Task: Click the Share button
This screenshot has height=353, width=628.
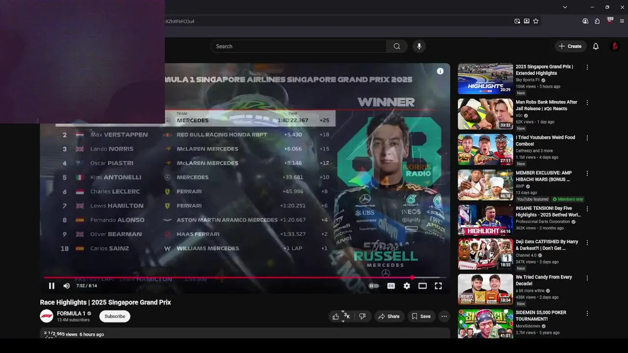Action: 389,316
